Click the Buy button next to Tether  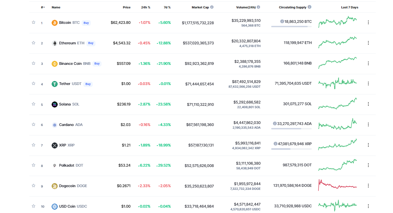88,84
